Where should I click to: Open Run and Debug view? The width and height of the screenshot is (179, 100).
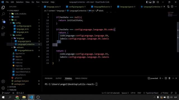[x=3, y=27]
